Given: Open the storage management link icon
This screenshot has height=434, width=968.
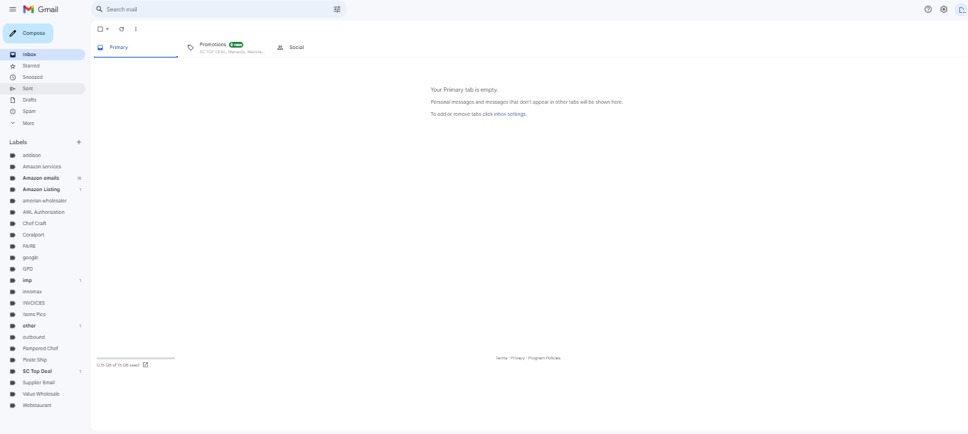Looking at the screenshot, I should (x=146, y=365).
